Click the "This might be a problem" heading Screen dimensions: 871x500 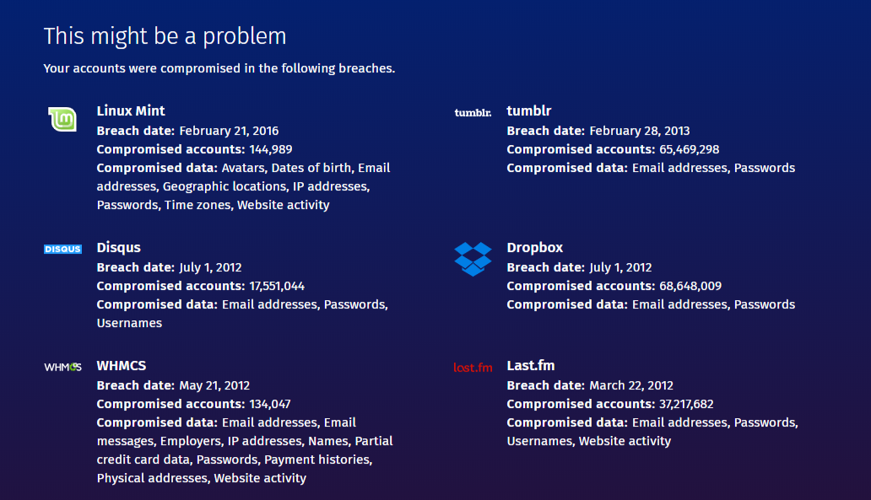(165, 36)
